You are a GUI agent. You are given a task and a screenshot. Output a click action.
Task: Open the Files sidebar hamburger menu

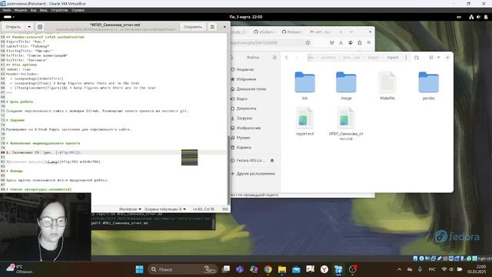click(274, 58)
